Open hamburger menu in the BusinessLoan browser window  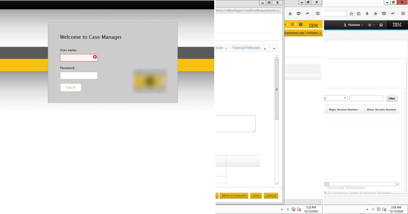pyautogui.click(x=318, y=14)
